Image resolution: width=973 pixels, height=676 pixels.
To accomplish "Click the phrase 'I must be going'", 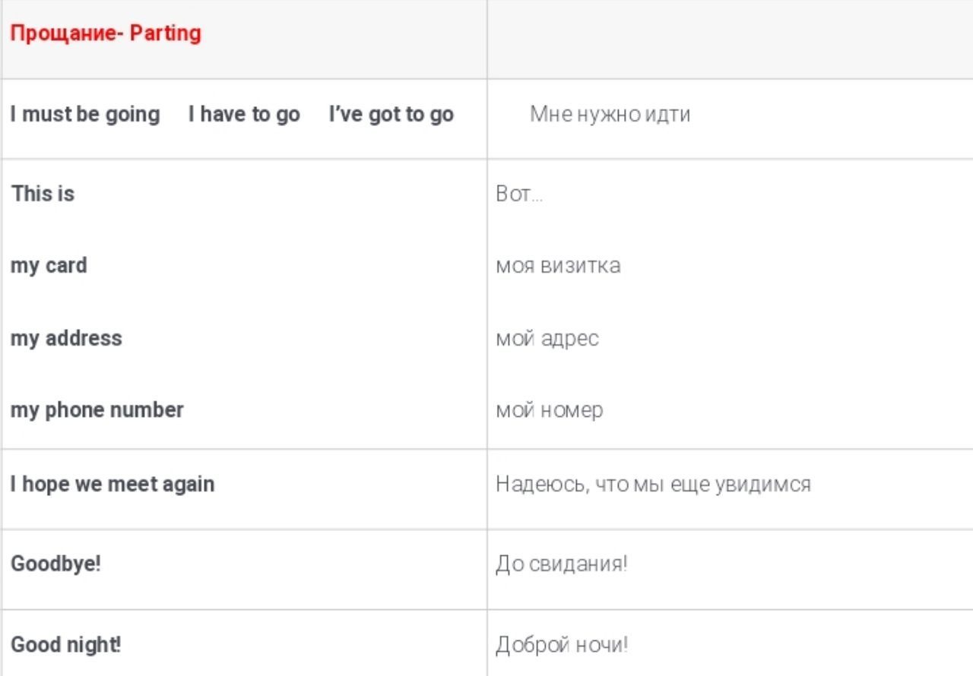I will 85,115.
